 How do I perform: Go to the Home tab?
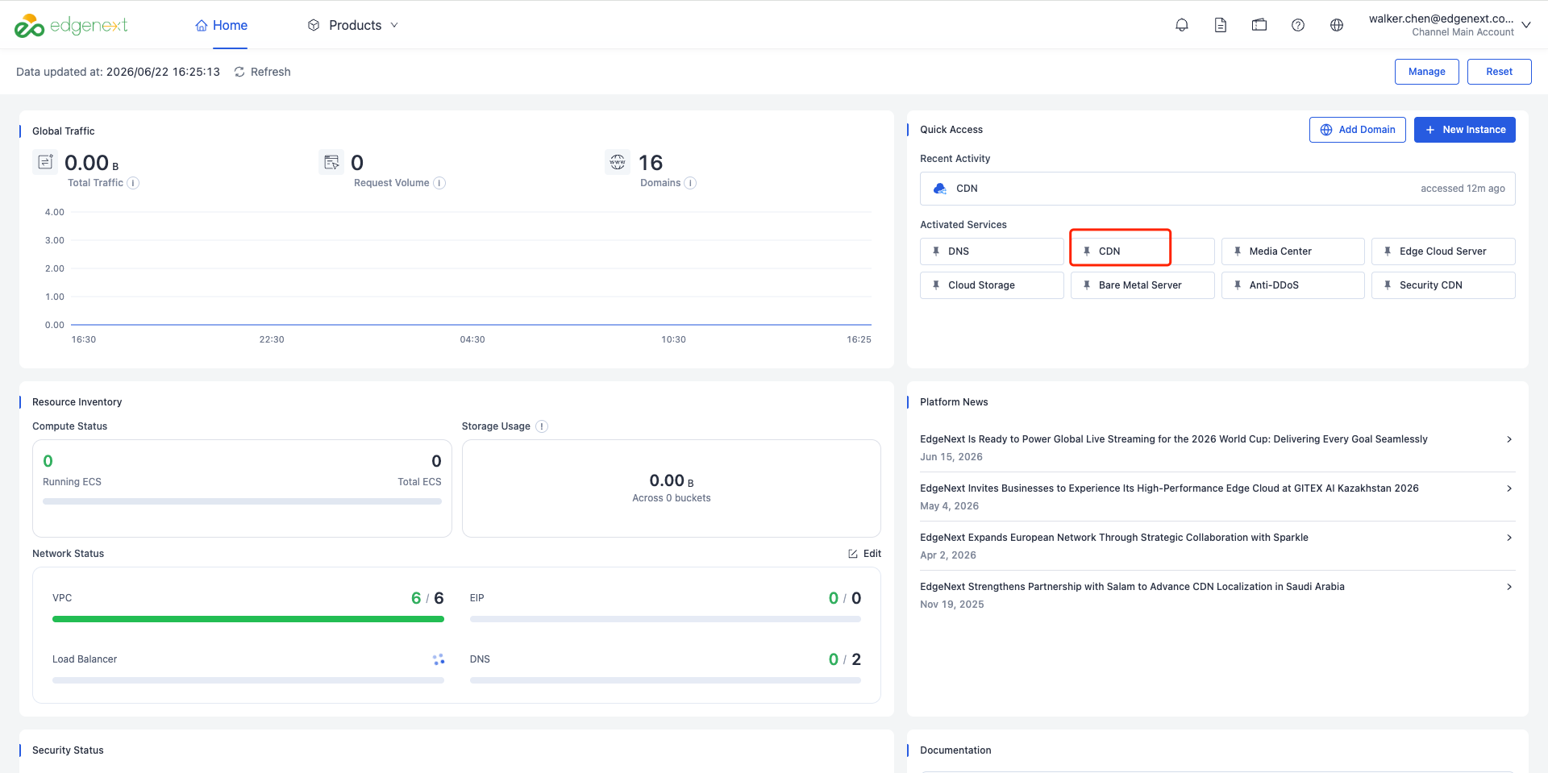pos(222,25)
